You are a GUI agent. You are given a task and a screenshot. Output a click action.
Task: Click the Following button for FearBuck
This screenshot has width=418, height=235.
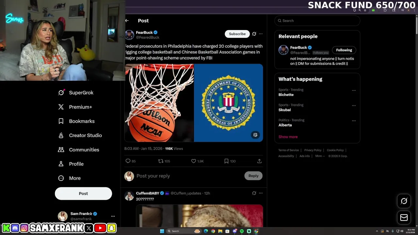344,50
